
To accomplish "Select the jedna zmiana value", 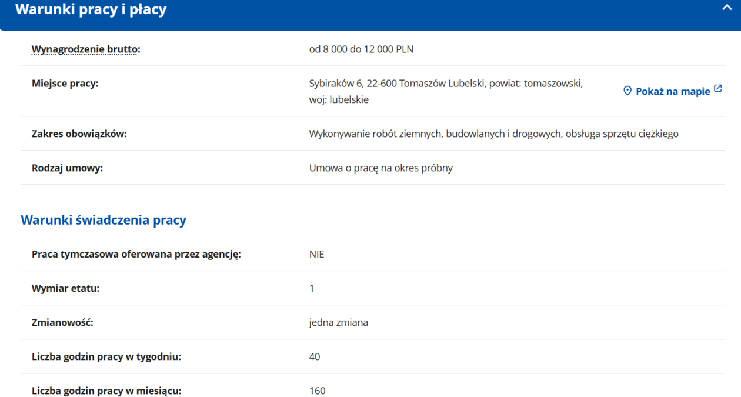I will (x=338, y=323).
